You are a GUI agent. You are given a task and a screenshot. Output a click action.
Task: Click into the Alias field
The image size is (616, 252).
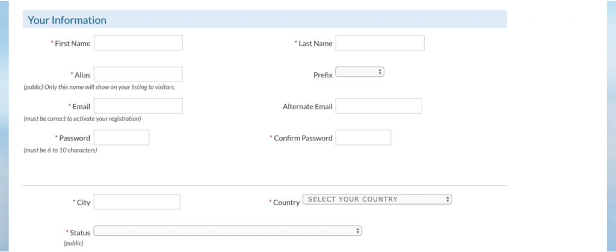[138, 74]
